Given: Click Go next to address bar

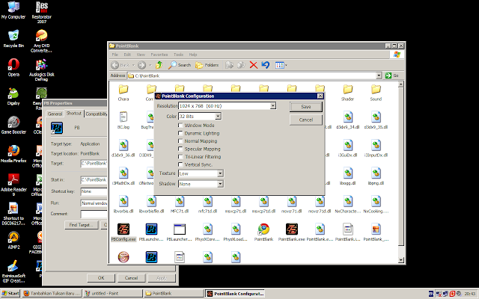Looking at the screenshot, I should pos(393,75).
